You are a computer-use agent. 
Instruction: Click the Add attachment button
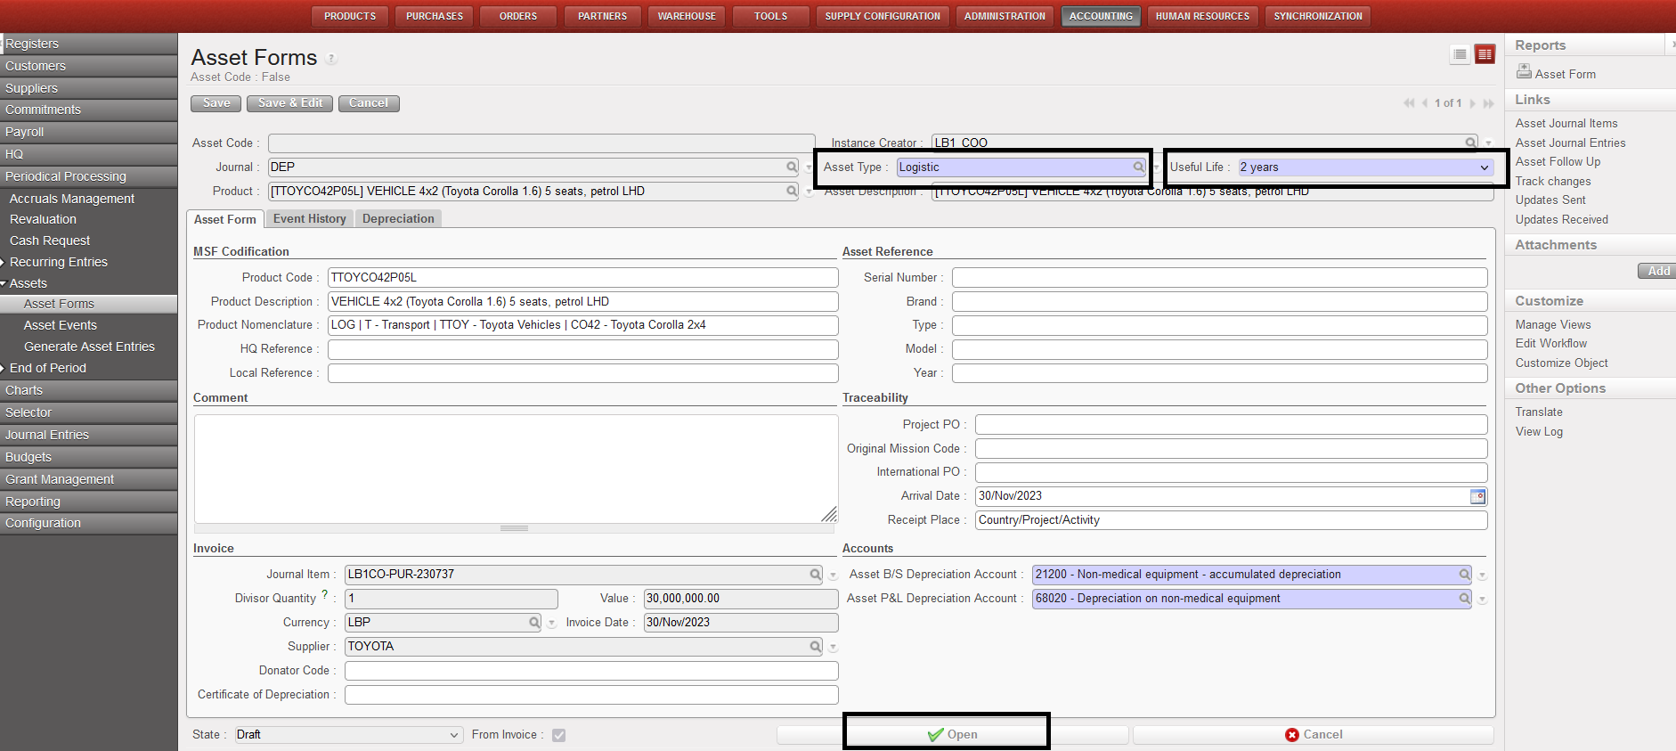1657,271
